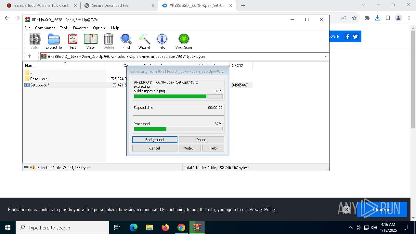Open the View toolbar icon
Viewport: 416px width, 234px height.
click(x=90, y=41)
